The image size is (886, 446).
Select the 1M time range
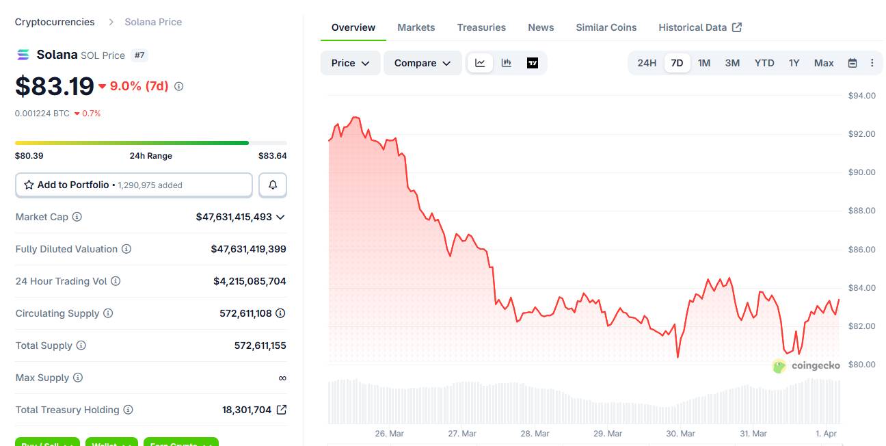click(x=704, y=63)
